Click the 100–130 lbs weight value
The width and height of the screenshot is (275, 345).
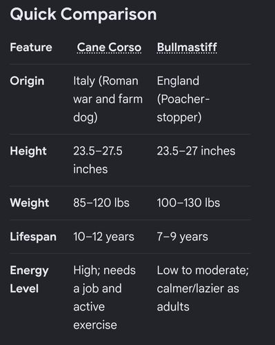pyautogui.click(x=188, y=203)
